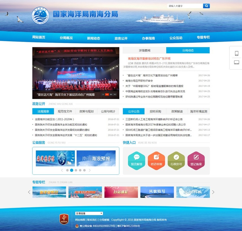Select the last dot in 公益服务 carousel
The height and width of the screenshot is (231, 242).
pos(84,170)
